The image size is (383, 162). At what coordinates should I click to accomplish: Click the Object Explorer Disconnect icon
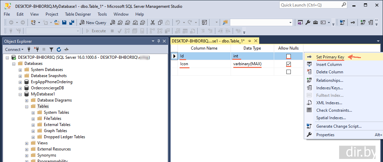[x=36, y=50]
